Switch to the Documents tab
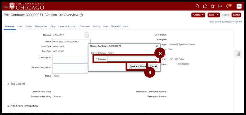Screen dimensions: 246x115 pos(85,27)
